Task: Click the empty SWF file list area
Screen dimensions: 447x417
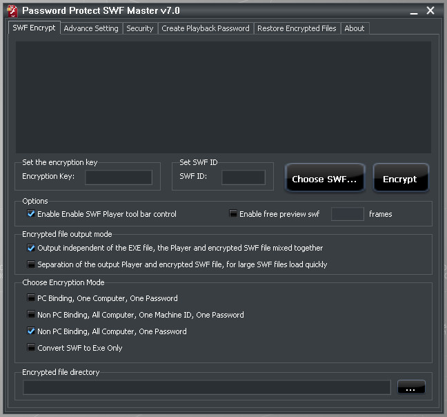Action: [223, 97]
